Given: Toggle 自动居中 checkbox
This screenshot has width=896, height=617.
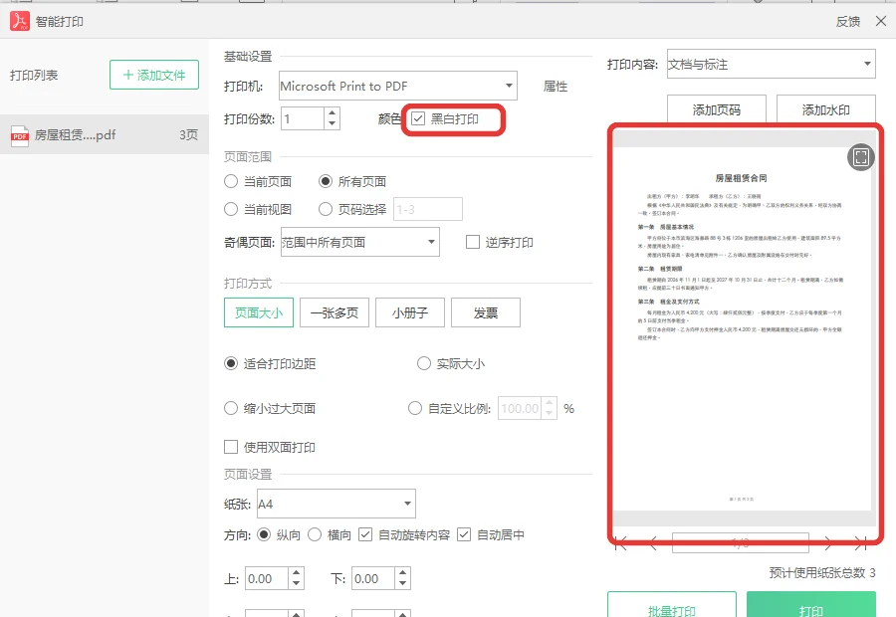Looking at the screenshot, I should click(x=464, y=534).
